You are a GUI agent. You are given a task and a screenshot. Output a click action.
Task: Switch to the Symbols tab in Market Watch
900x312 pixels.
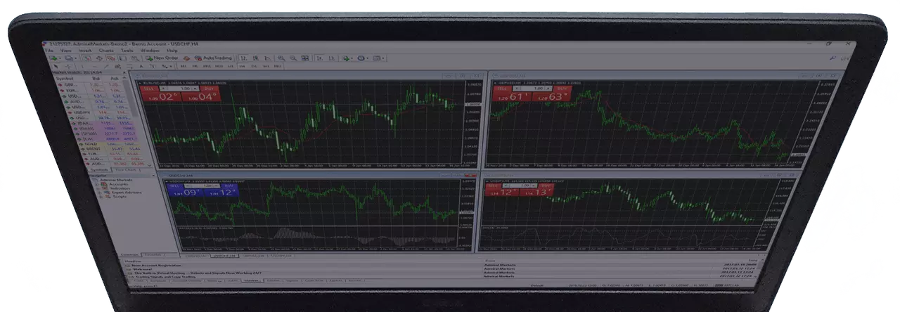pos(99,169)
